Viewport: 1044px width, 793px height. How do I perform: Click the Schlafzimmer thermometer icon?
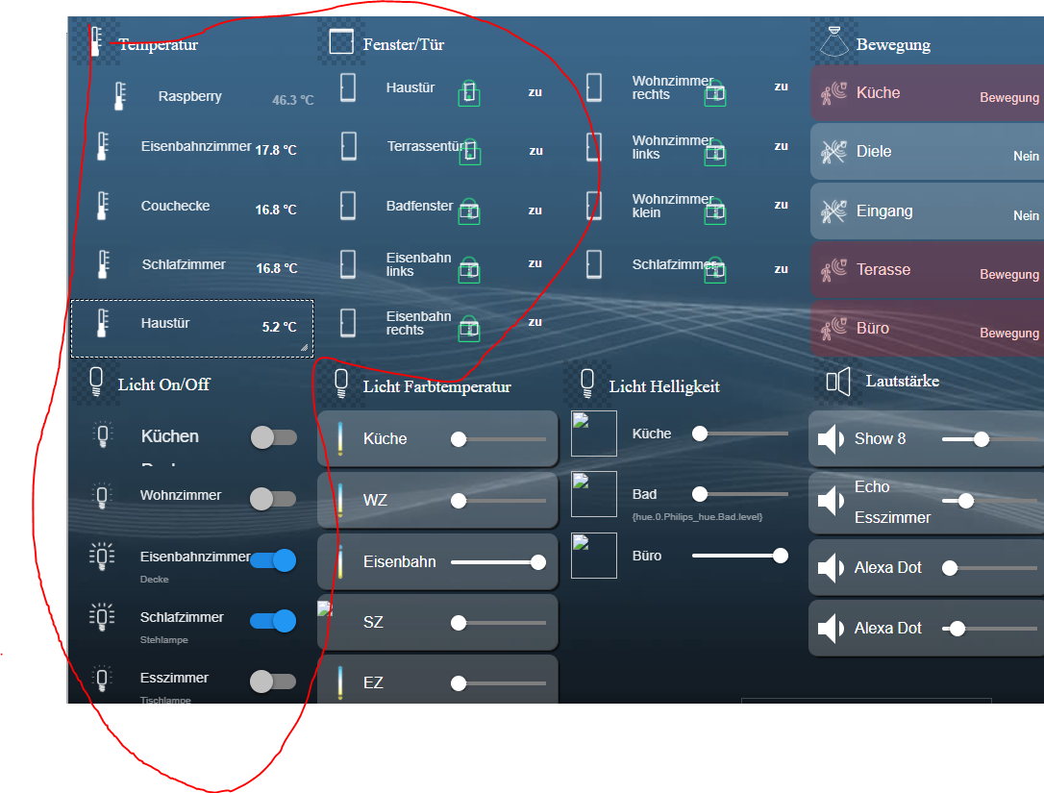pos(103,264)
